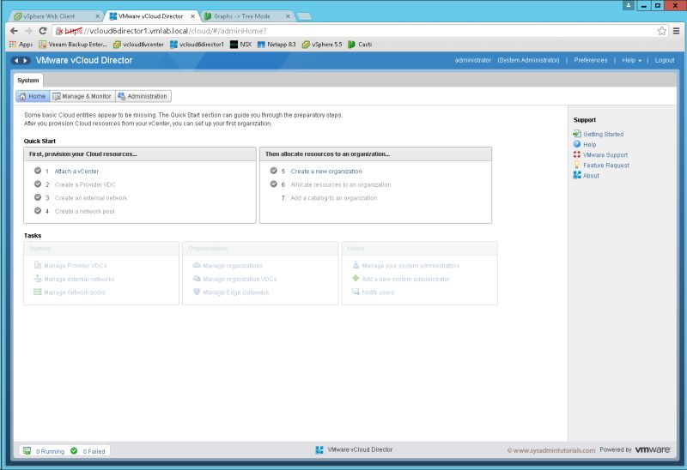Click the vCloud Director forward navigation arrow
This screenshot has width=687, height=470.
(25, 60)
